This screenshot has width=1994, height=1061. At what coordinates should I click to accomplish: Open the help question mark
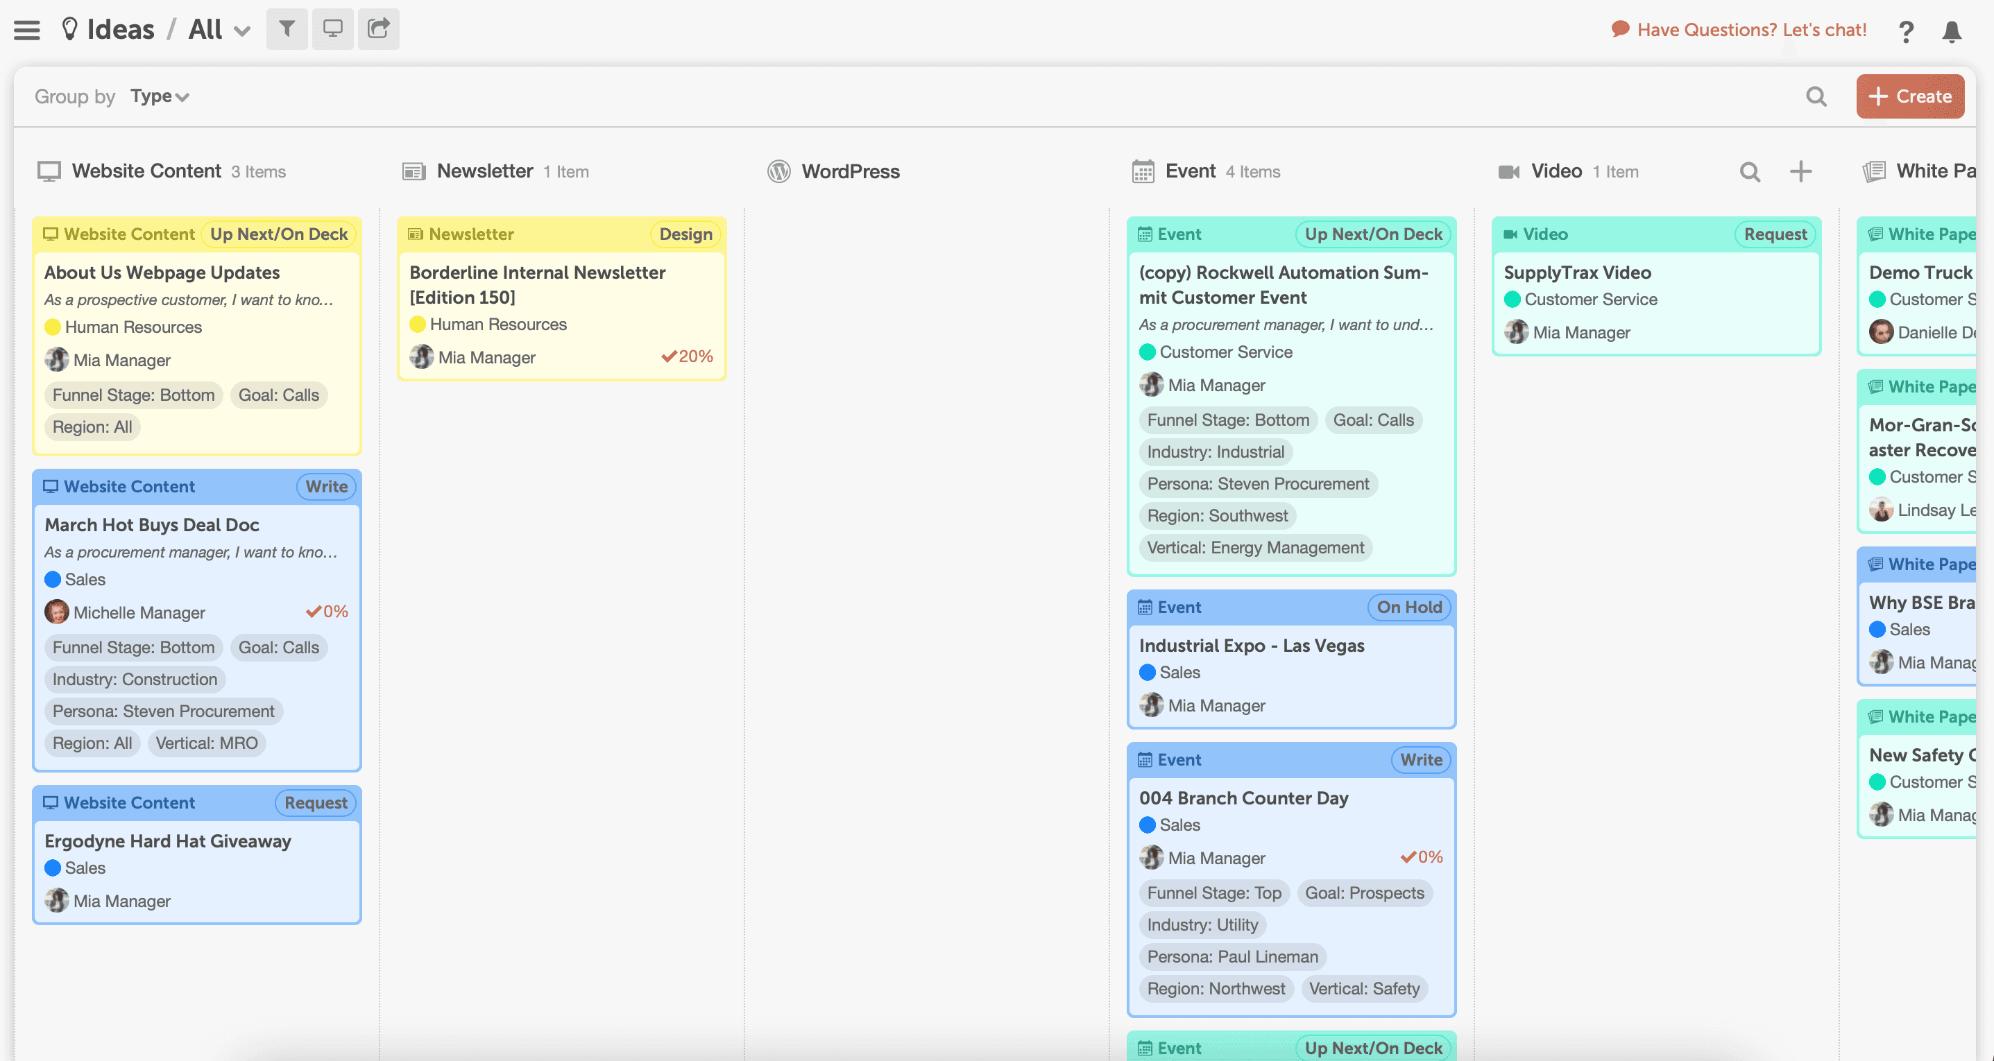[1906, 32]
